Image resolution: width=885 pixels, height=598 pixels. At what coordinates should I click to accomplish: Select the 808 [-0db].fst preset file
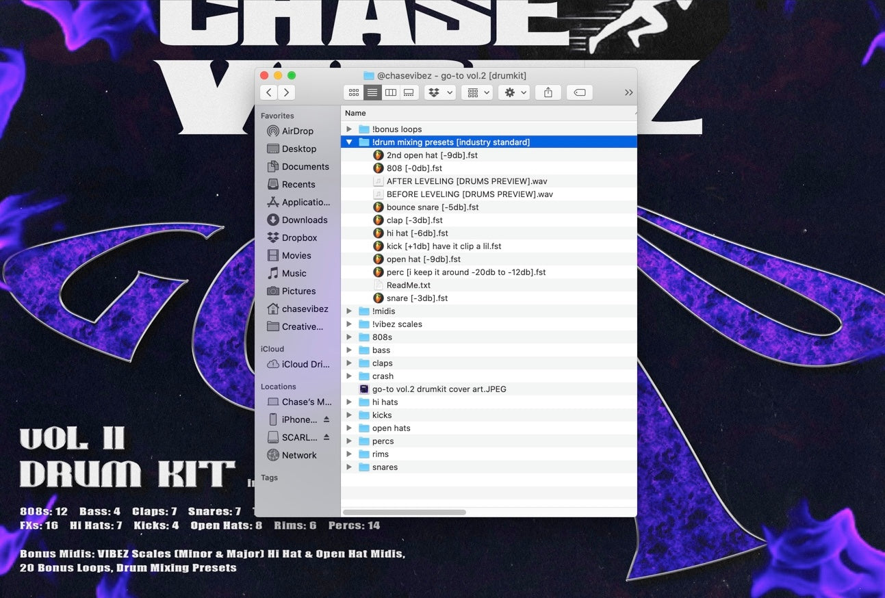point(489,168)
